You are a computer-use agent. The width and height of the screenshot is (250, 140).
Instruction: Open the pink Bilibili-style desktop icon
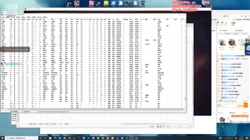pyautogui.click(x=91, y=4)
